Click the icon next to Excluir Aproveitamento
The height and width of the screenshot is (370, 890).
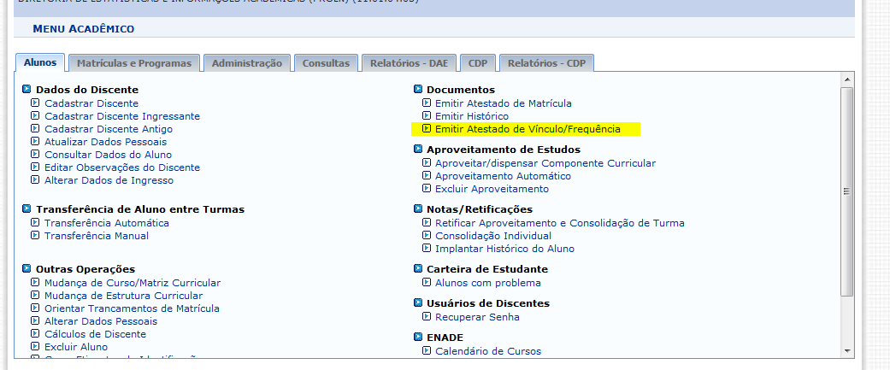(x=427, y=189)
